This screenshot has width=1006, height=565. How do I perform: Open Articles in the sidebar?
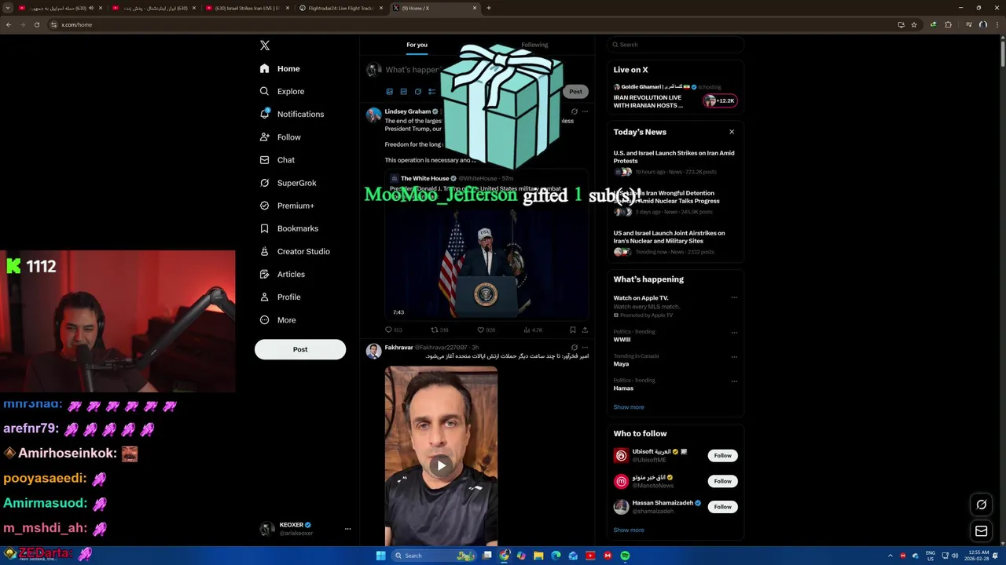click(x=281, y=274)
